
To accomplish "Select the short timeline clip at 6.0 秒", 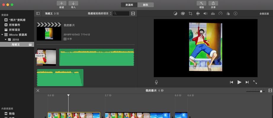I will click(x=181, y=115).
